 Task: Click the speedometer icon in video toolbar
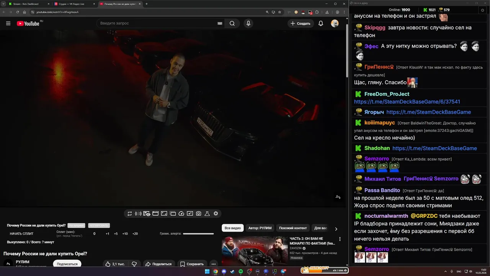[x=181, y=214]
